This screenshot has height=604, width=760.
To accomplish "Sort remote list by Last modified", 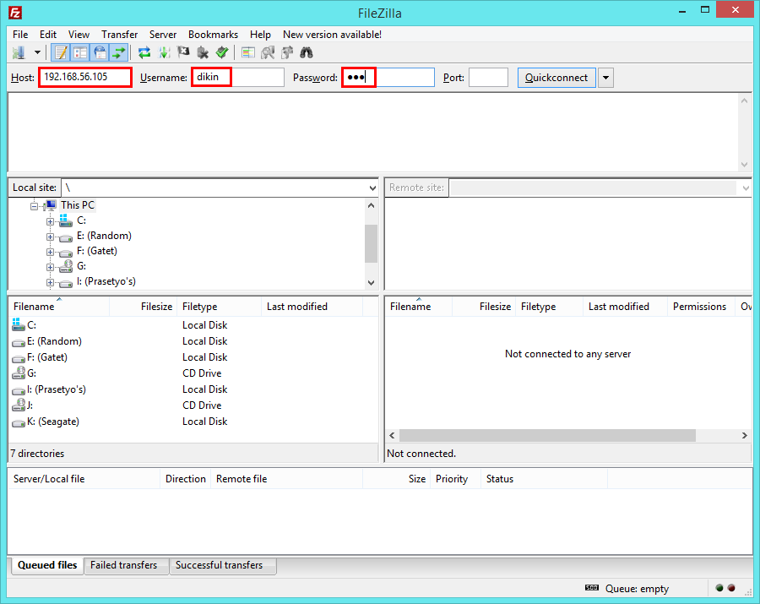I will coord(625,307).
